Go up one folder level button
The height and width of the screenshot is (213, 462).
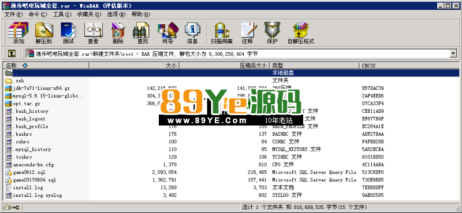[x=12, y=54]
